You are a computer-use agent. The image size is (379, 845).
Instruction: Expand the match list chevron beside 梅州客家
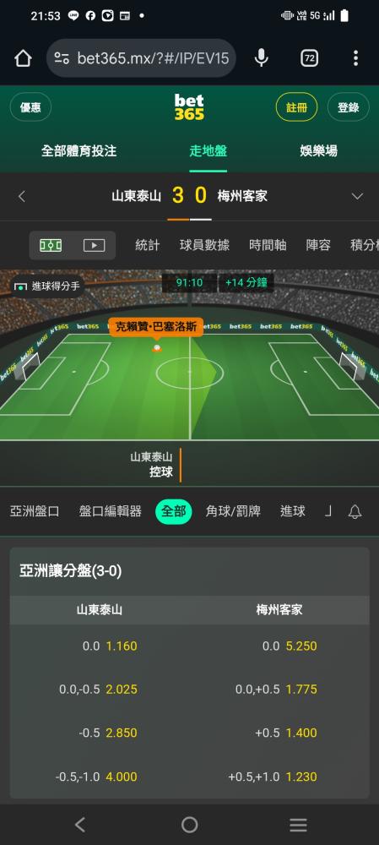click(x=357, y=197)
